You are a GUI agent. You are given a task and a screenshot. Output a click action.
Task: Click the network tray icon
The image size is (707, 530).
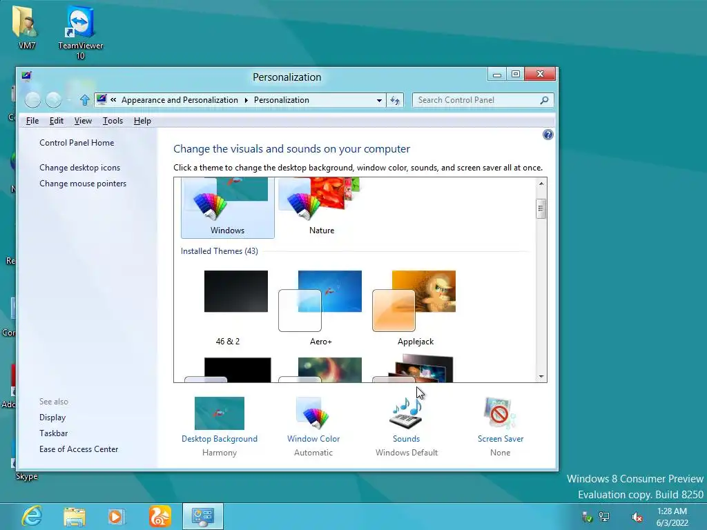point(604,517)
